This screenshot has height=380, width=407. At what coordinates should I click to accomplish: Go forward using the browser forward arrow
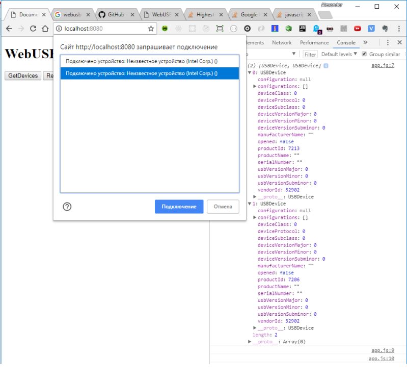coord(21,29)
